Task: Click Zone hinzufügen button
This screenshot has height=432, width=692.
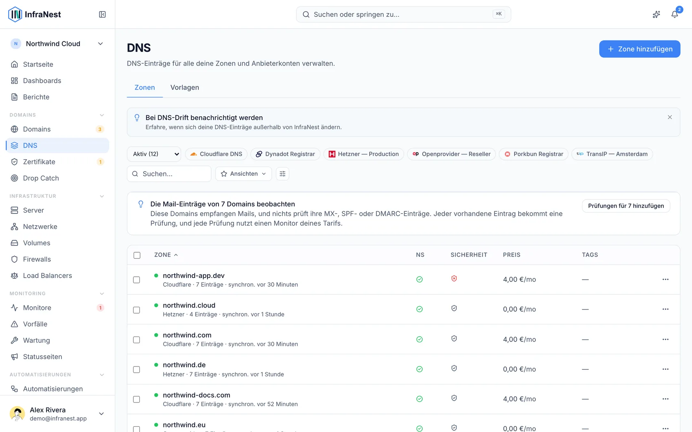Action: (x=640, y=49)
